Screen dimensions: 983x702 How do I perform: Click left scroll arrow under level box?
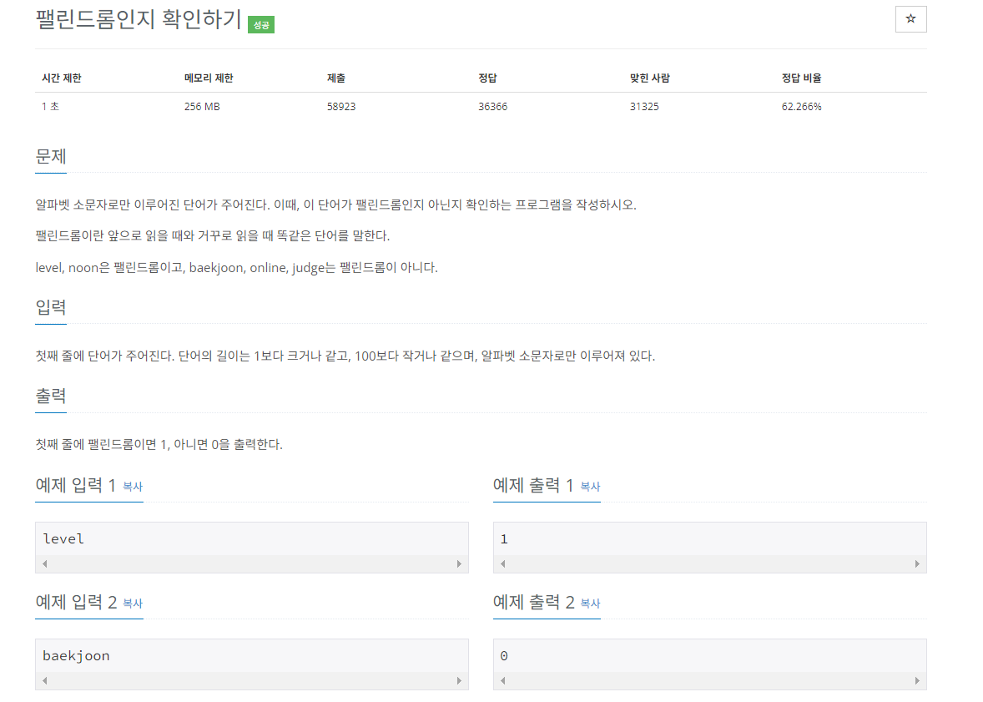pos(44,564)
